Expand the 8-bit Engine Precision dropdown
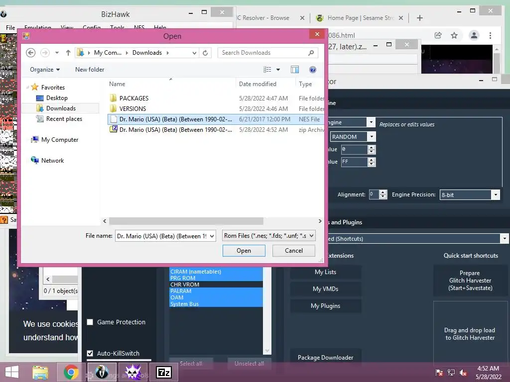This screenshot has width=510, height=382. pyautogui.click(x=496, y=195)
